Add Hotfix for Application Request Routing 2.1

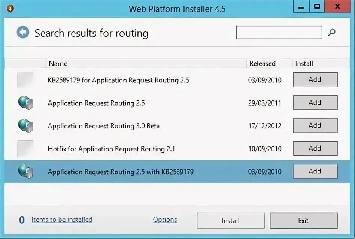coord(315,148)
